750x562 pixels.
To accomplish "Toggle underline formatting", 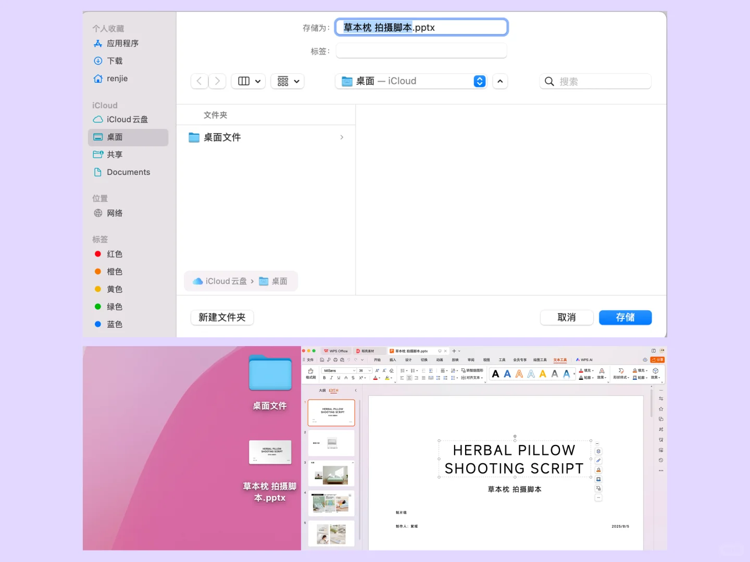I will point(339,377).
